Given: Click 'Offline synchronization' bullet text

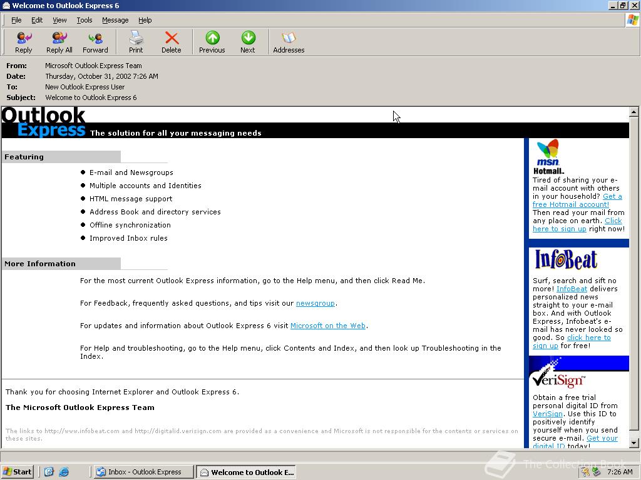Looking at the screenshot, I should coord(130,225).
